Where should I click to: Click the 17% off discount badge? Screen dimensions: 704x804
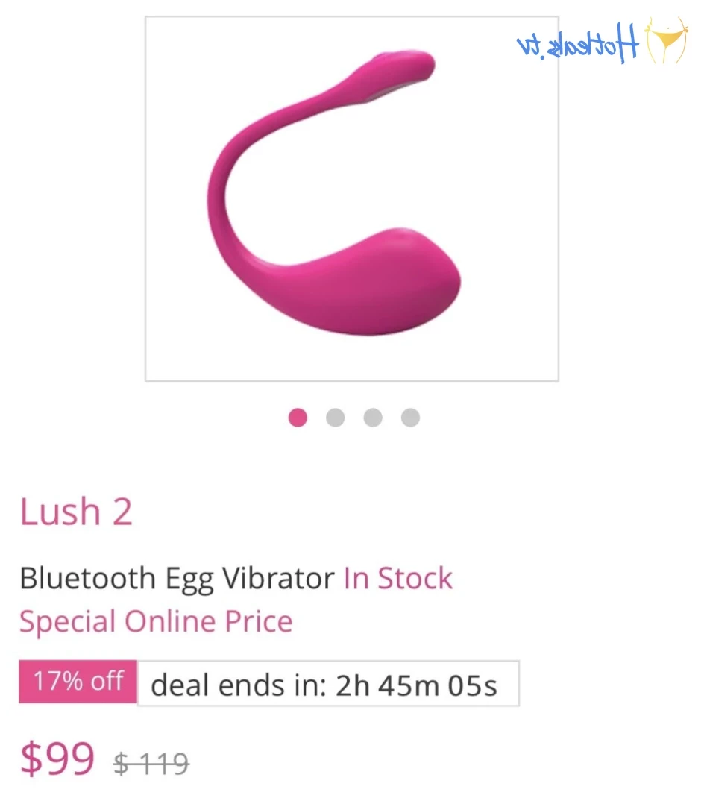click(78, 682)
